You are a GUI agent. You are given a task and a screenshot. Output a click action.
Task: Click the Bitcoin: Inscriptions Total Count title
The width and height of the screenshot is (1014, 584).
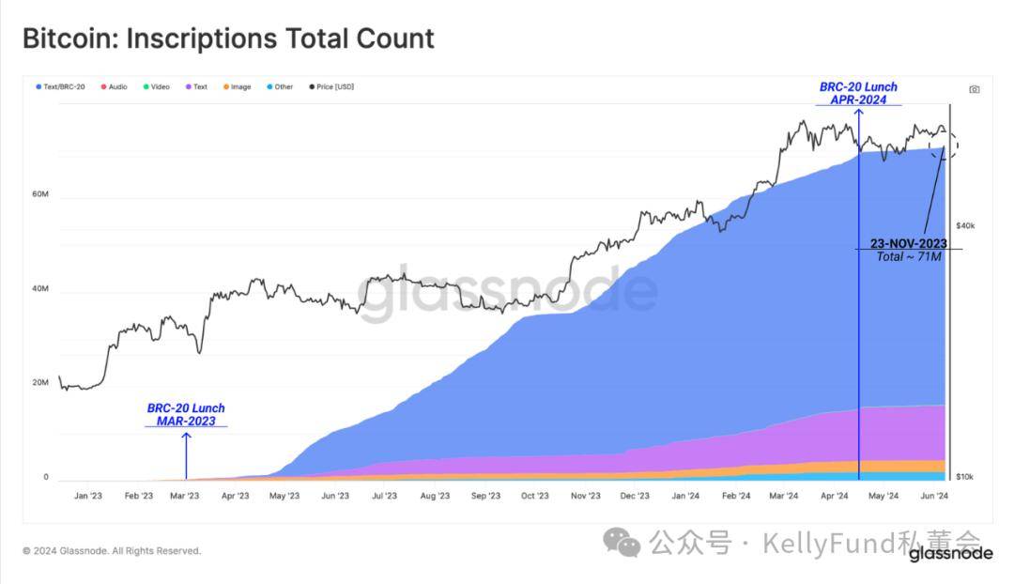tap(228, 38)
